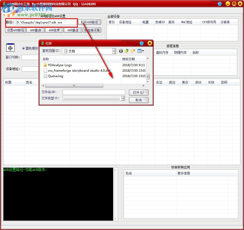Navigate back using dialog's back arrow icon
244x230 pixels.
[121, 51]
